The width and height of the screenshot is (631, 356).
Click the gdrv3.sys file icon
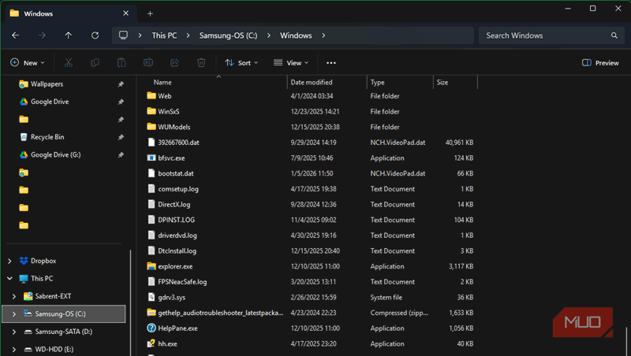pyautogui.click(x=151, y=297)
